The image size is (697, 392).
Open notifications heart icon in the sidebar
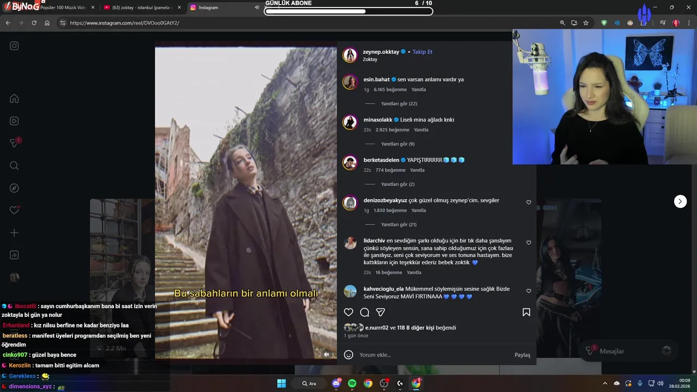14,210
